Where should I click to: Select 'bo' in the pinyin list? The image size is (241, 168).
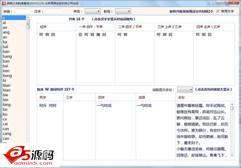click(14, 110)
